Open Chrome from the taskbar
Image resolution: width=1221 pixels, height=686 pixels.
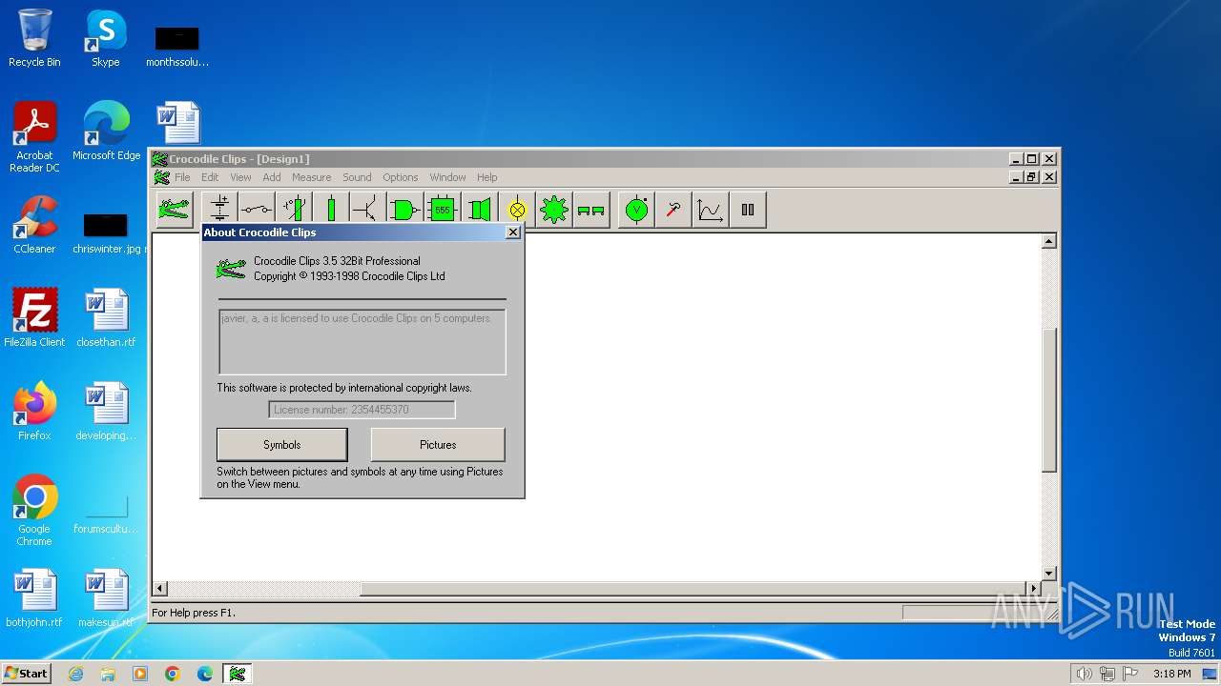point(173,674)
